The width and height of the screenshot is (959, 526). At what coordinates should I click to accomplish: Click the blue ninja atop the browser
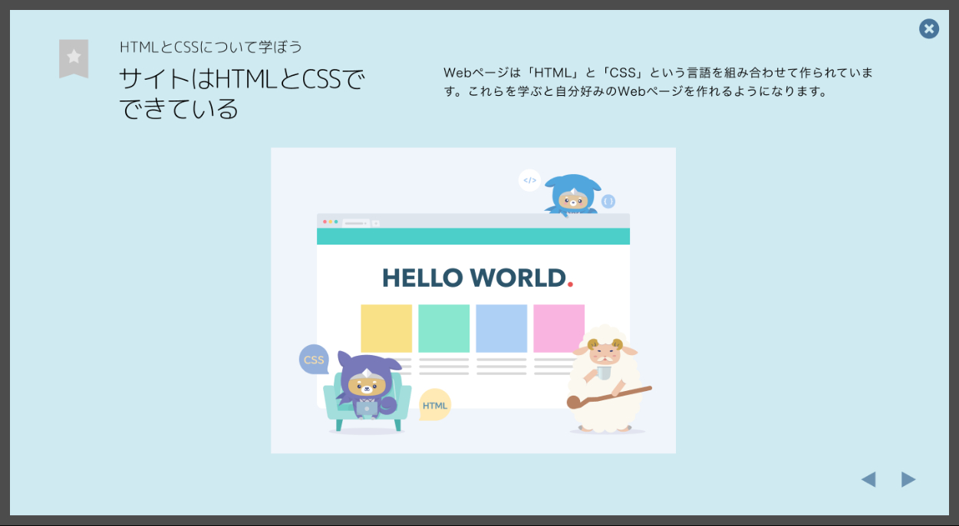[x=571, y=196]
